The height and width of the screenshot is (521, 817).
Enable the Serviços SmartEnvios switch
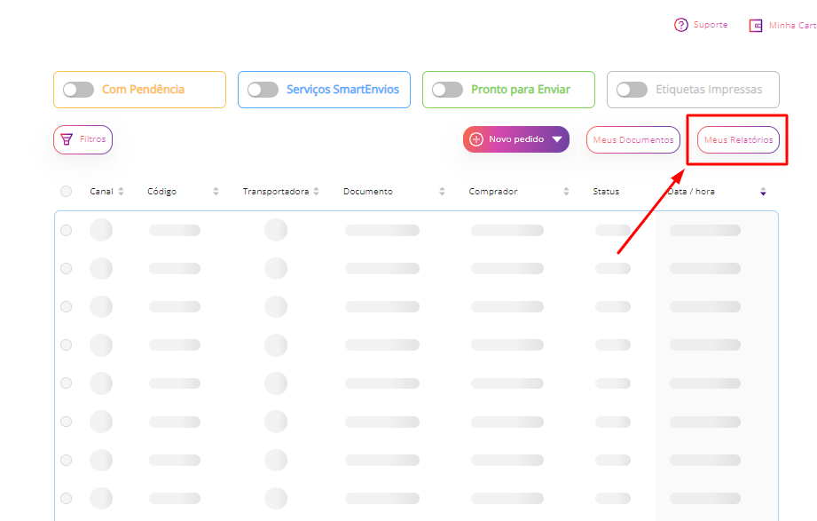click(x=263, y=90)
